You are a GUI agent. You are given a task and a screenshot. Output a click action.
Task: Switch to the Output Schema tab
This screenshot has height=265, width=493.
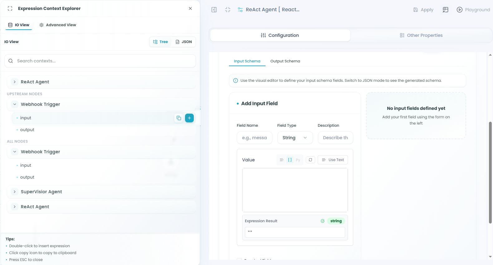(x=285, y=61)
